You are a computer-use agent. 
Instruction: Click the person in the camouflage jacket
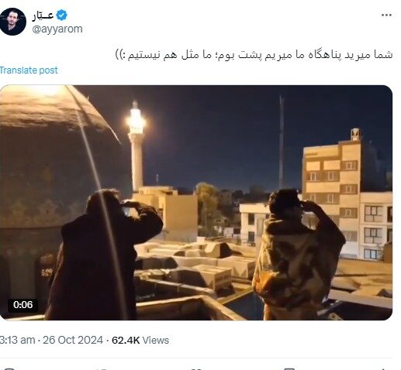(297, 254)
